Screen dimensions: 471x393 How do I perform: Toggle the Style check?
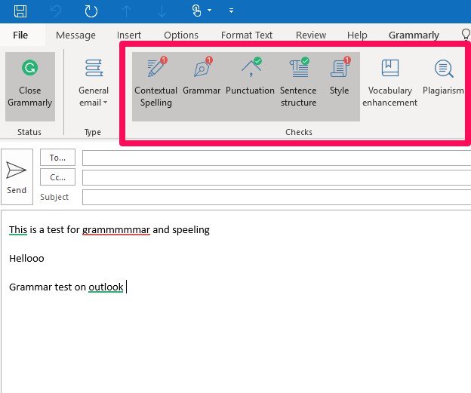click(x=340, y=87)
